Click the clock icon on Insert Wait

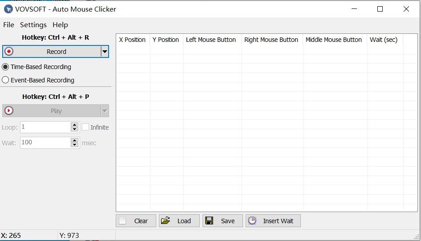point(252,221)
